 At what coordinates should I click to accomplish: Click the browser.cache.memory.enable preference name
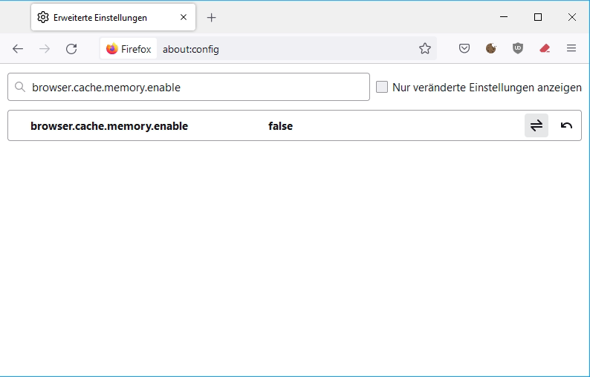109,126
